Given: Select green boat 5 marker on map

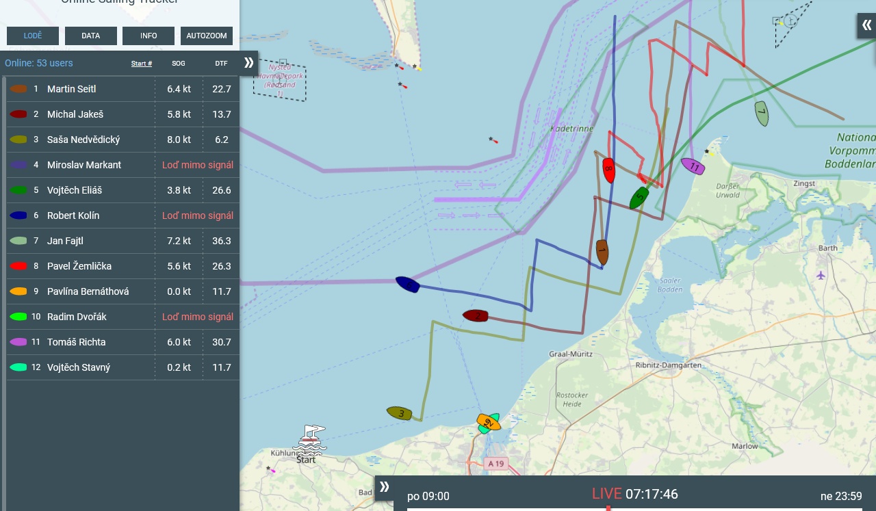Looking at the screenshot, I should [639, 198].
